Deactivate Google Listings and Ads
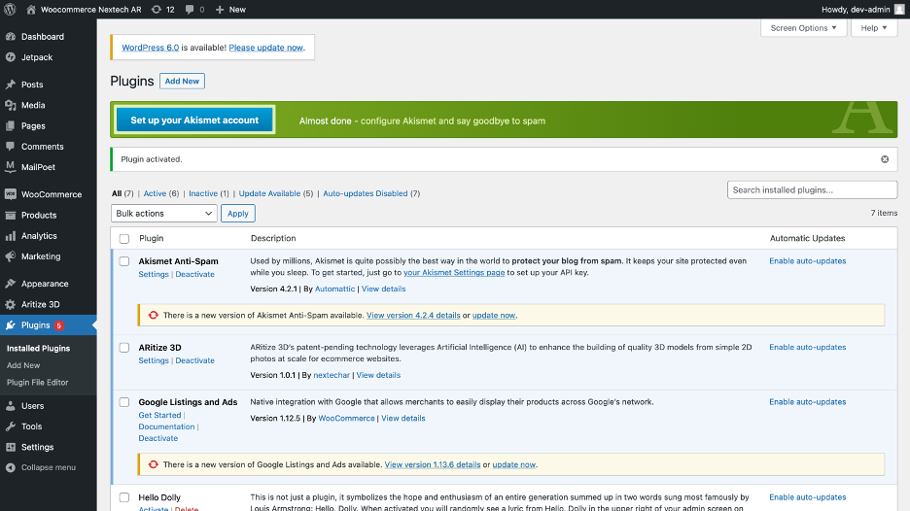 157,438
